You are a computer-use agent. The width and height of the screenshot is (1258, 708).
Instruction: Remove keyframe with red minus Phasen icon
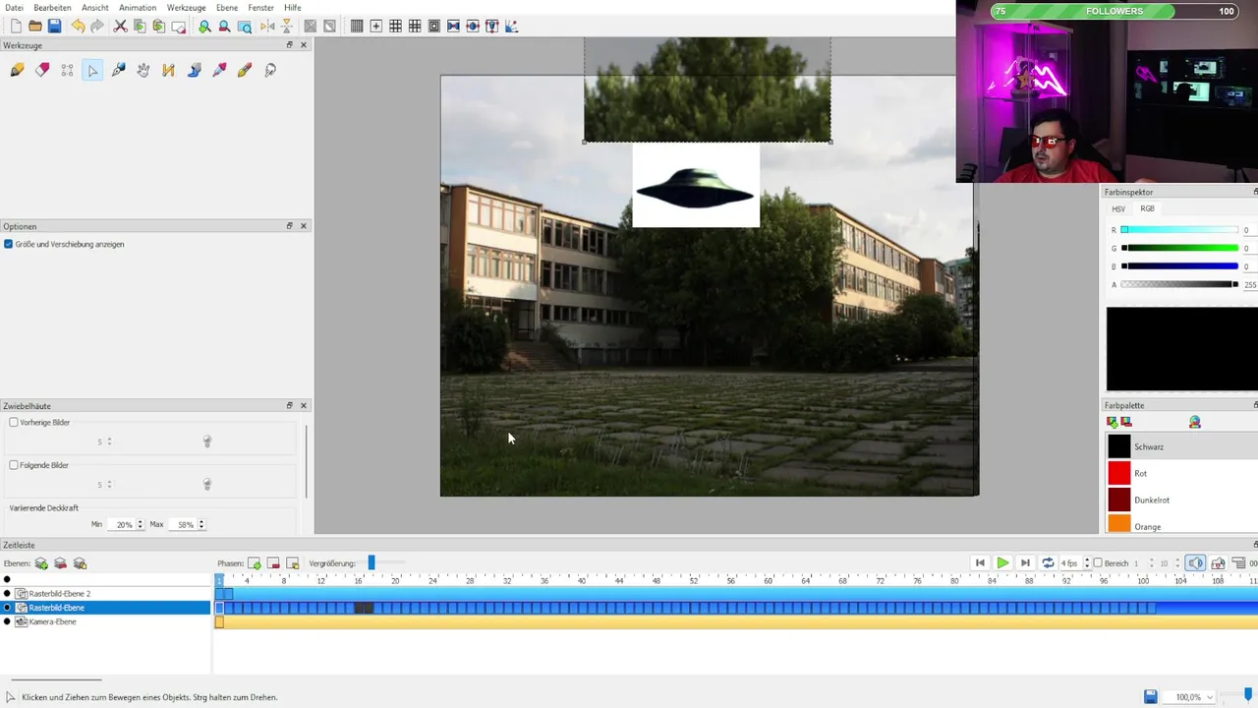(273, 563)
